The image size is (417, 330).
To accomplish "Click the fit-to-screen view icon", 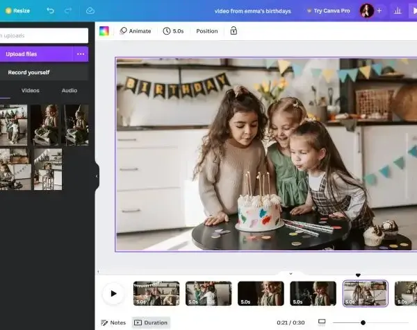I will 322,322.
